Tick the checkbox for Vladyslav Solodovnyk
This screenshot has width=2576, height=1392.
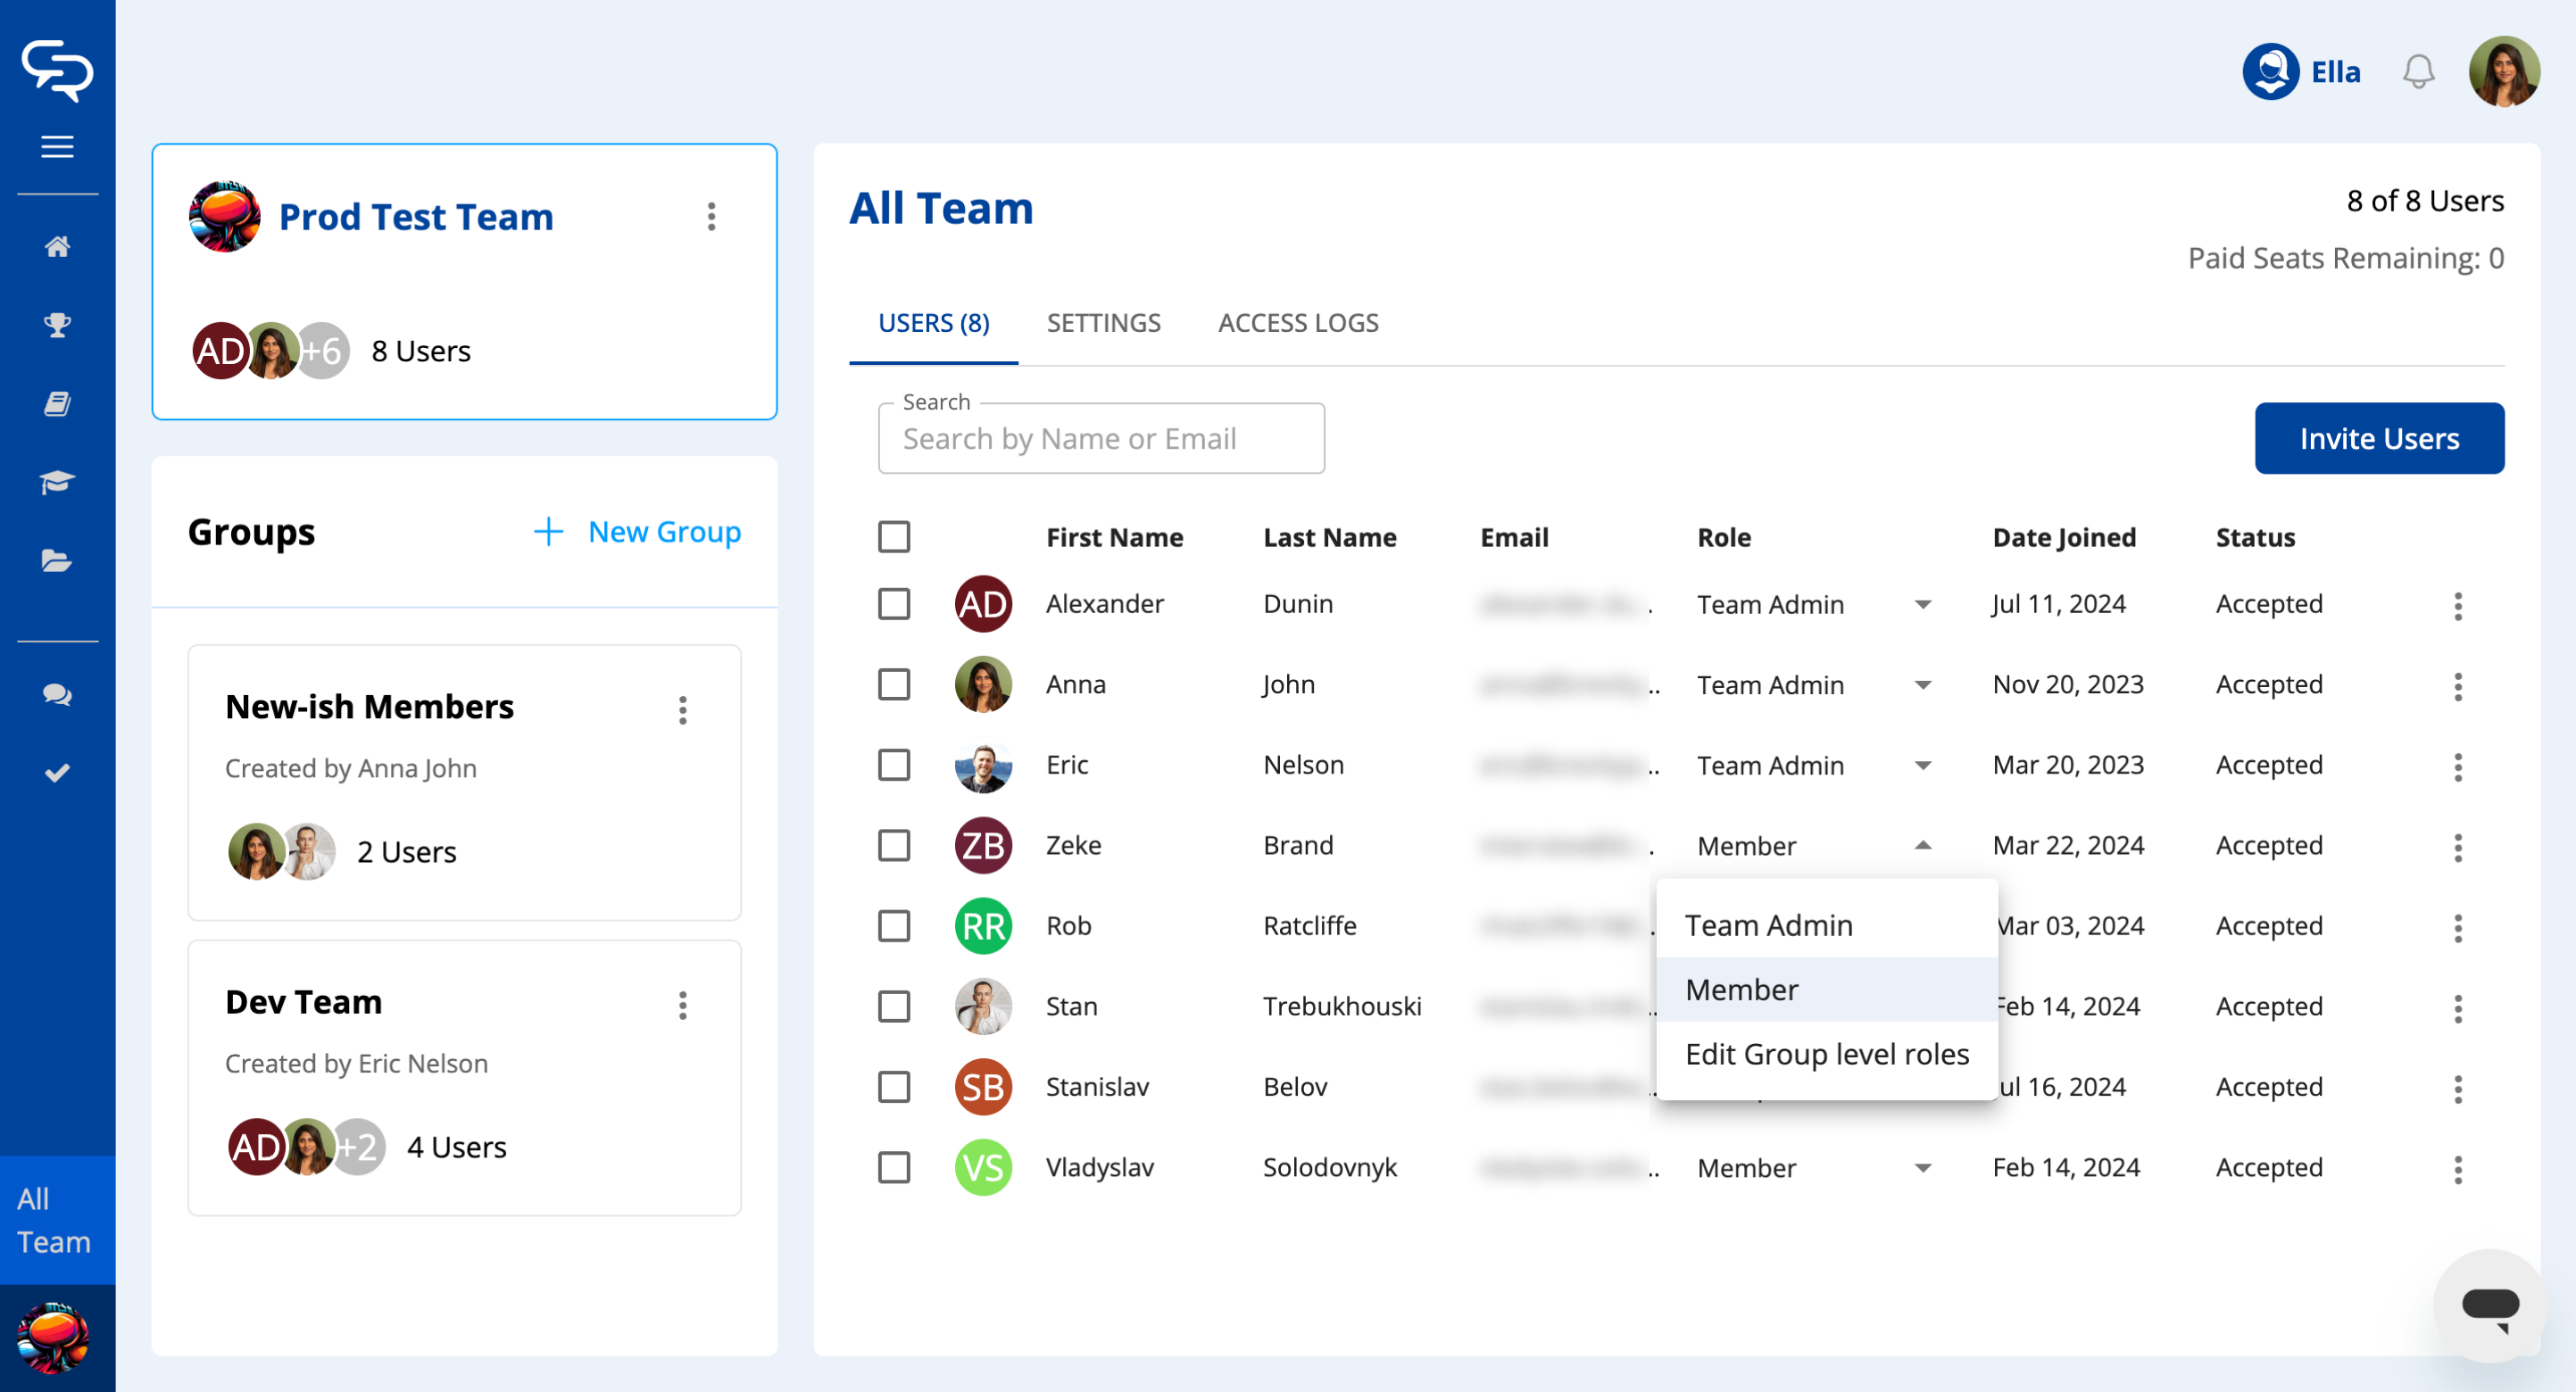[x=894, y=1167]
